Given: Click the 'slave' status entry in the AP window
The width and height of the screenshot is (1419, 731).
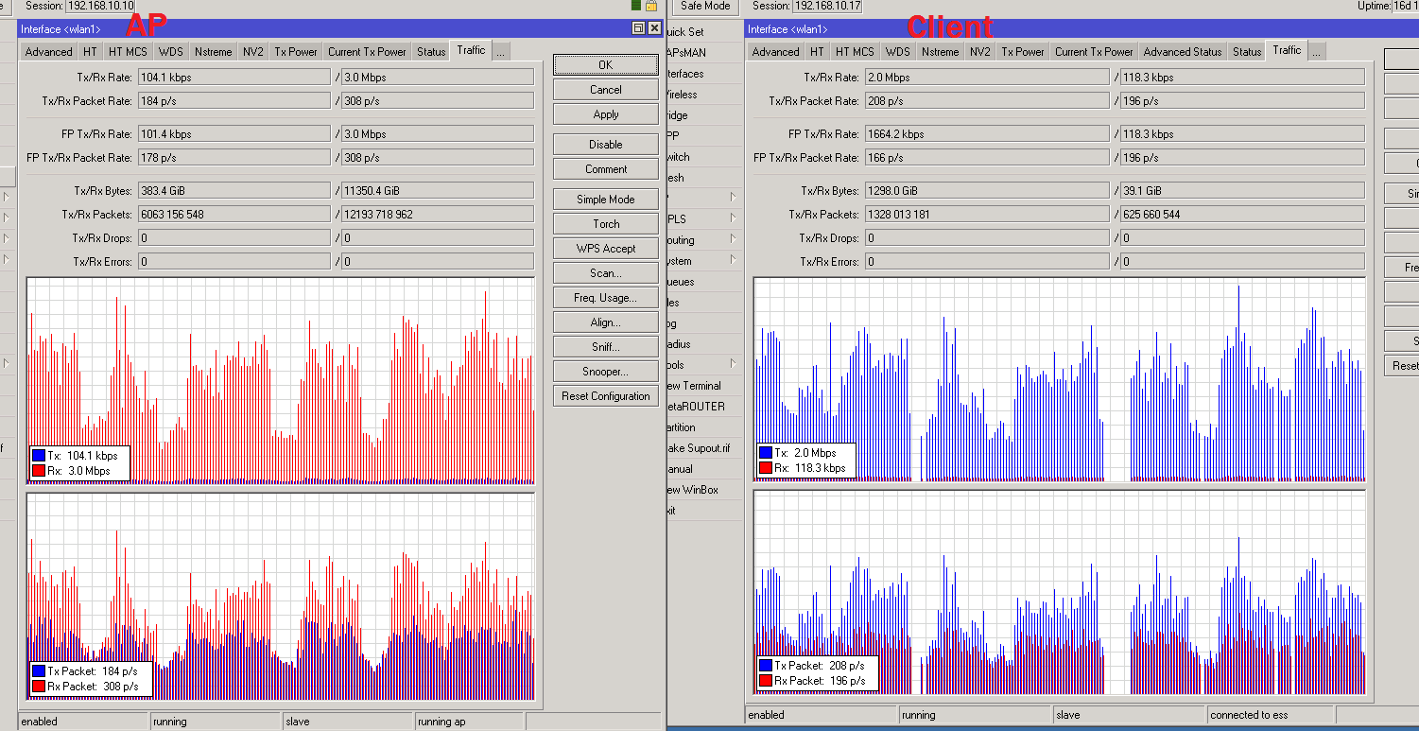Looking at the screenshot, I should coord(347,722).
